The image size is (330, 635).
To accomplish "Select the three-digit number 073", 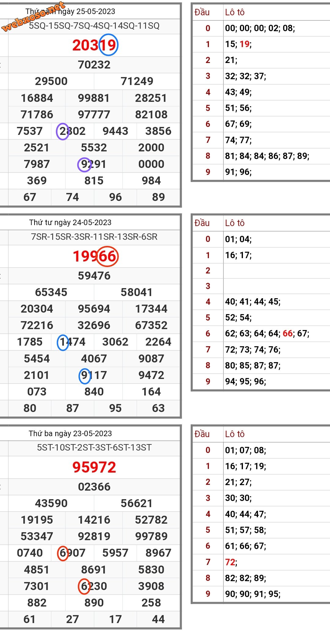I will click(x=37, y=392).
